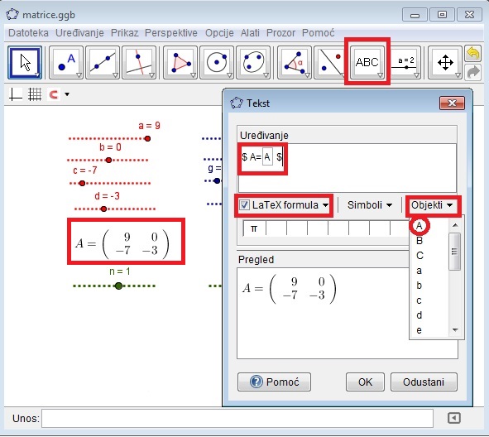The image size is (489, 437).
Task: Open the Perspektive menu
Action: click(x=171, y=33)
